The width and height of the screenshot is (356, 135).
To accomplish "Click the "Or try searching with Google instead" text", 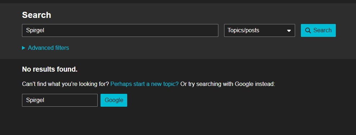I will pyautogui.click(x=227, y=84).
